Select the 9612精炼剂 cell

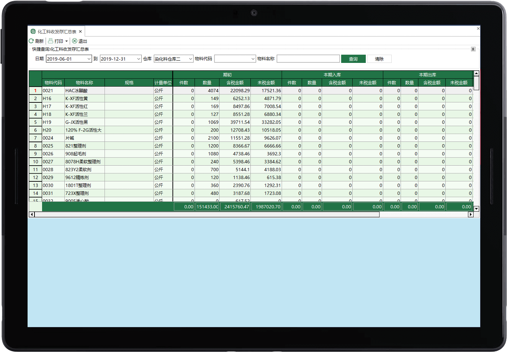(x=85, y=178)
